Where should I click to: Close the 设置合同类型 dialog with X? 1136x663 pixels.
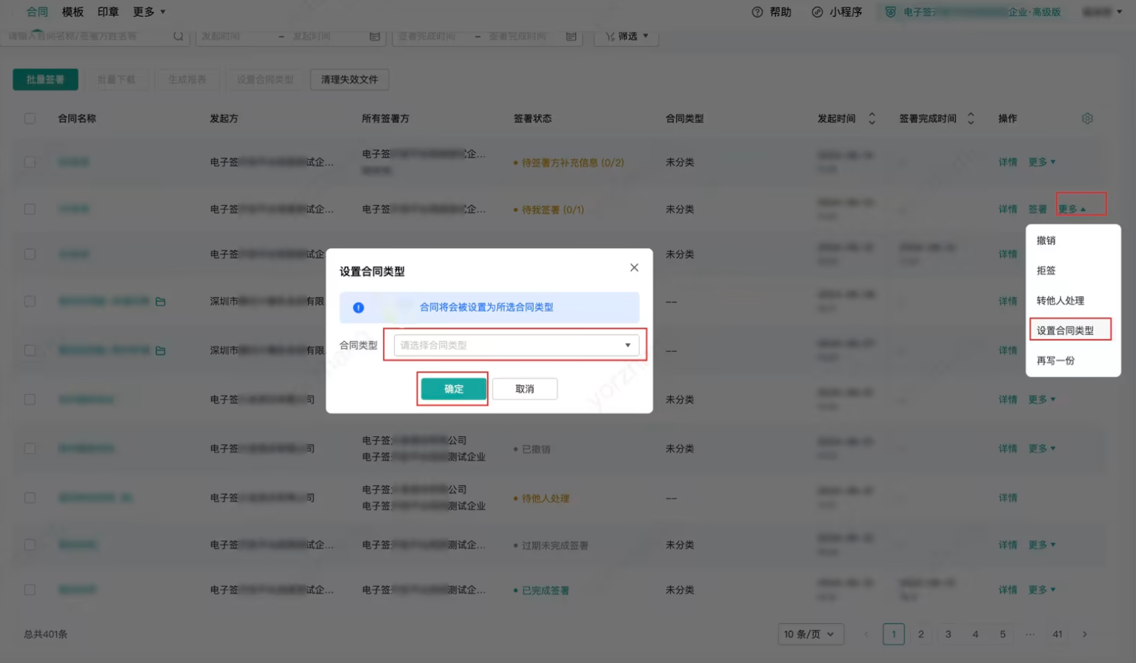[x=634, y=267]
